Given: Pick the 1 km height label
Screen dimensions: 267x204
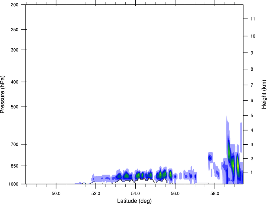Looking at the screenshot, I should pyautogui.click(x=252, y=172).
